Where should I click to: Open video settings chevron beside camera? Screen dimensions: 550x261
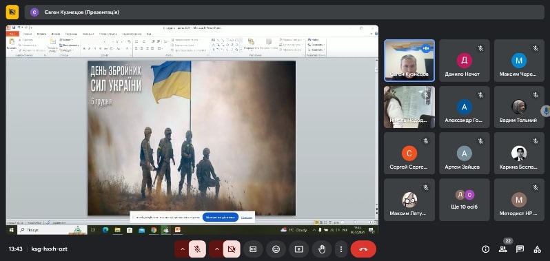coord(216,249)
